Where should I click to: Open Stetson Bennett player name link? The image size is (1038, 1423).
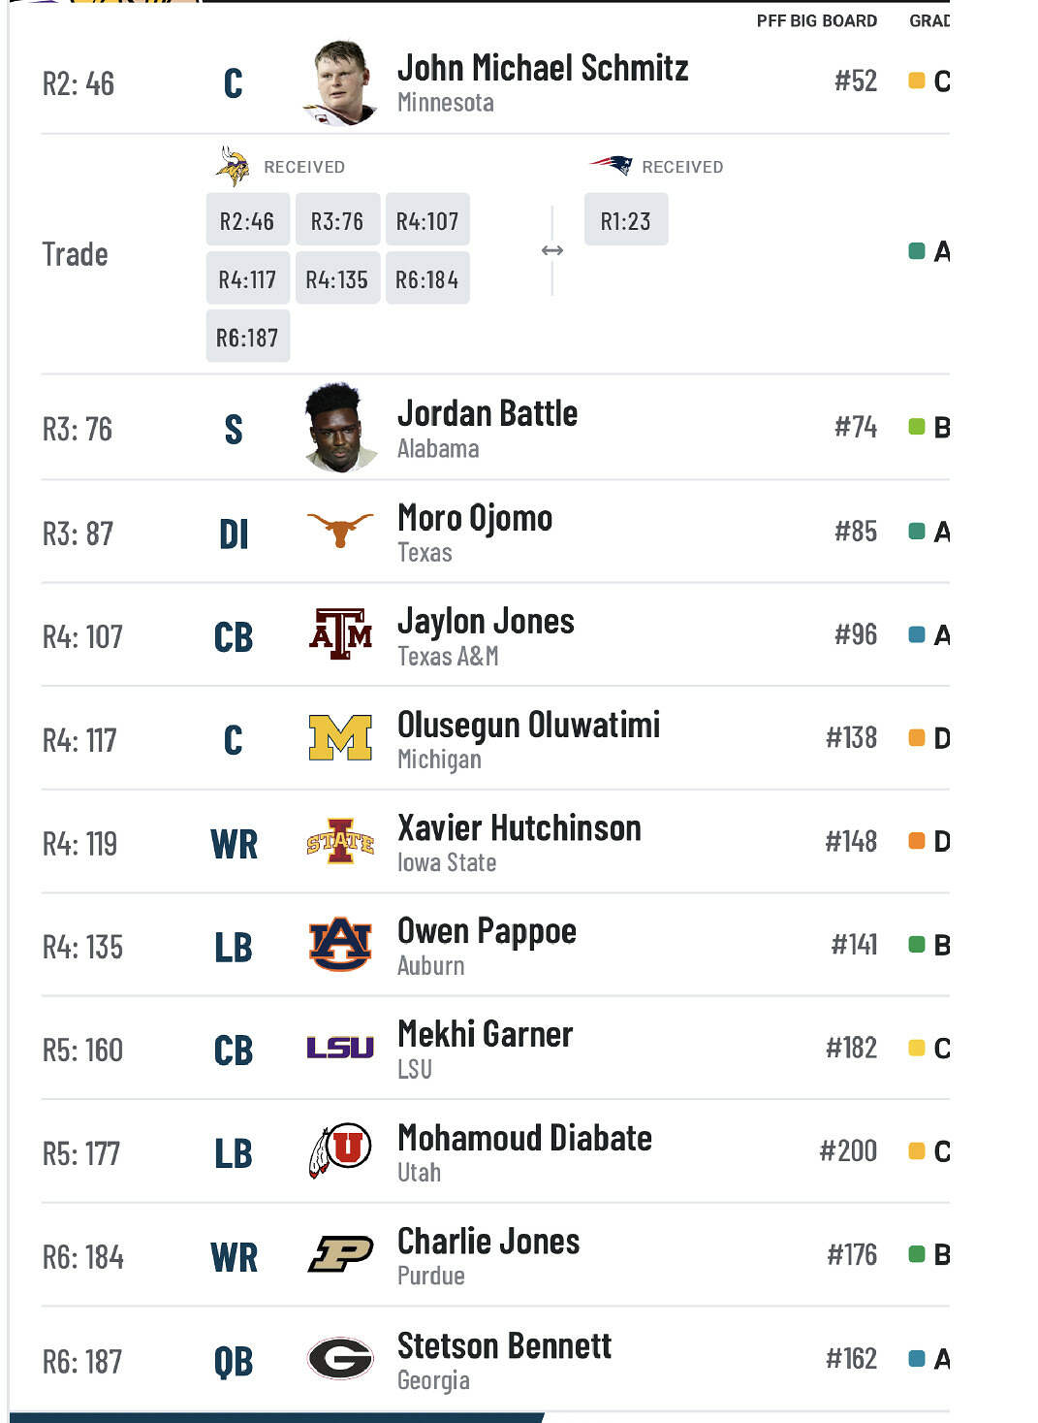pos(504,1345)
